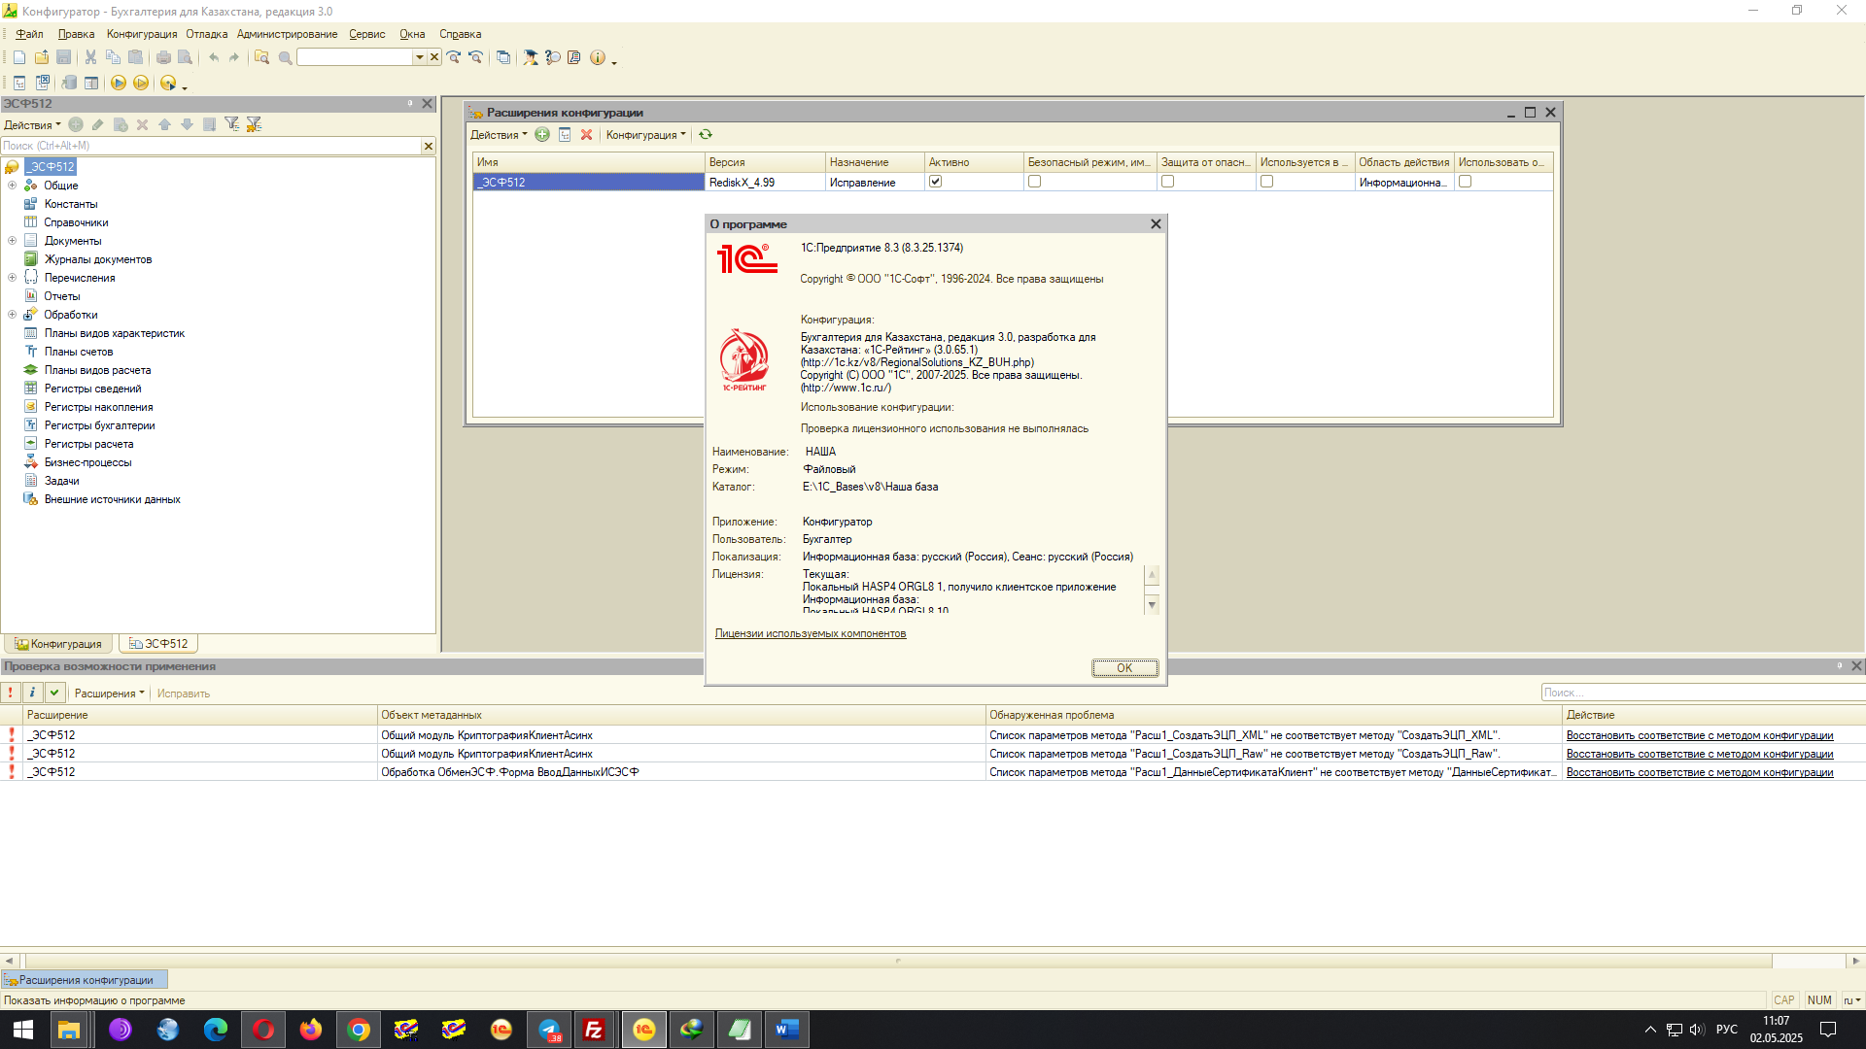
Task: Toggle the Защита от опасных действий checkbox
Action: tap(1168, 182)
